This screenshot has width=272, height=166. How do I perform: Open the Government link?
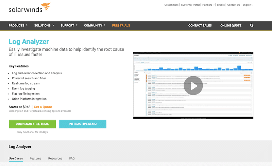(x=171, y=5)
